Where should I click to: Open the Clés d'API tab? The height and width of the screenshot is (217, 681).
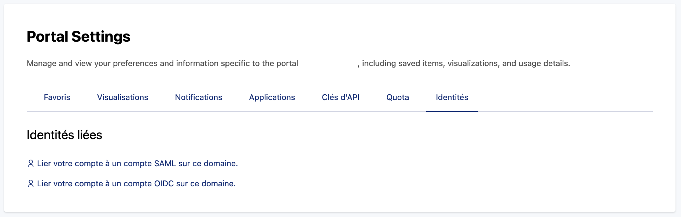[340, 98]
